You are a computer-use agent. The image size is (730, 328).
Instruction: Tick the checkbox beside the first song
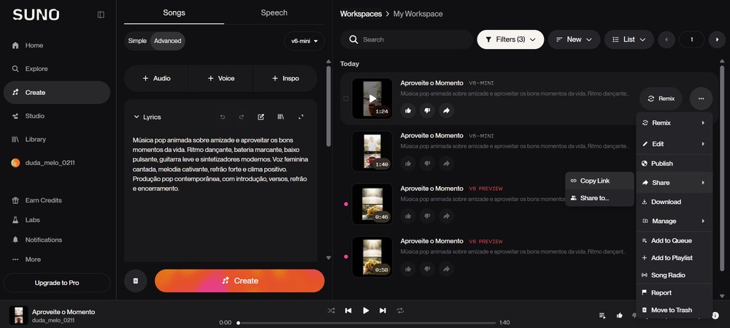coord(345,99)
